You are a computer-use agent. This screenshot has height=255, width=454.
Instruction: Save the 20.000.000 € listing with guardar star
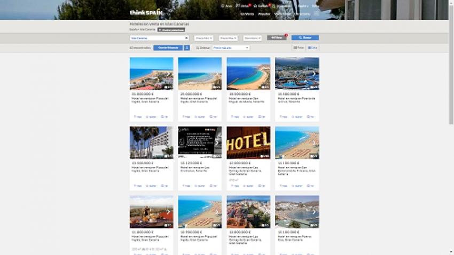(x=200, y=117)
